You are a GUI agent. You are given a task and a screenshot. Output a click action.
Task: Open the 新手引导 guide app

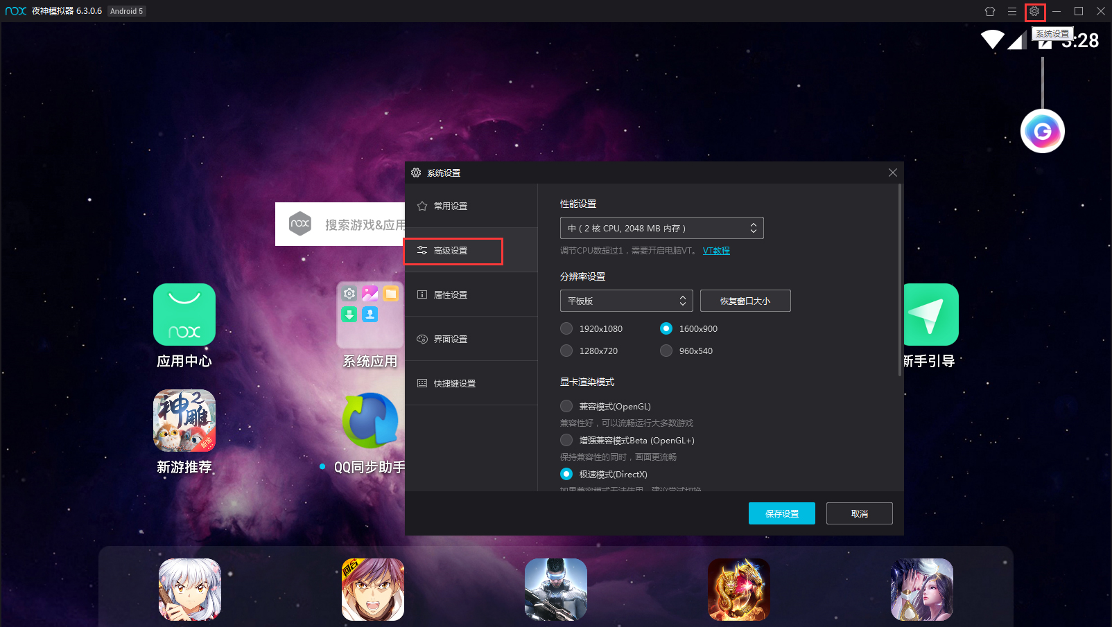click(931, 315)
